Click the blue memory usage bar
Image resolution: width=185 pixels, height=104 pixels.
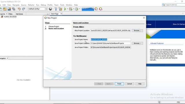point(88,9)
